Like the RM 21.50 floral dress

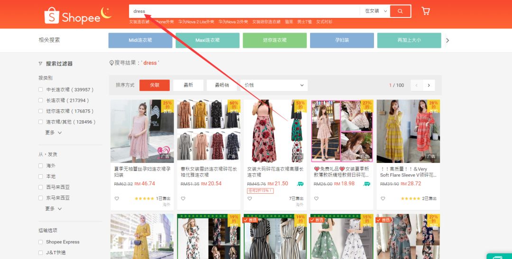coord(250,198)
